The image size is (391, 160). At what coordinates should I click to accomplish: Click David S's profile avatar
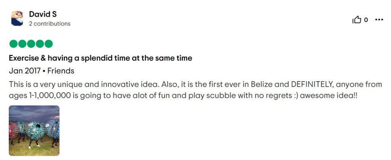17,18
